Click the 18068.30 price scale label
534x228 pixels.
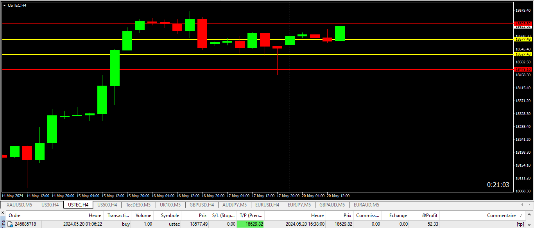click(x=523, y=191)
